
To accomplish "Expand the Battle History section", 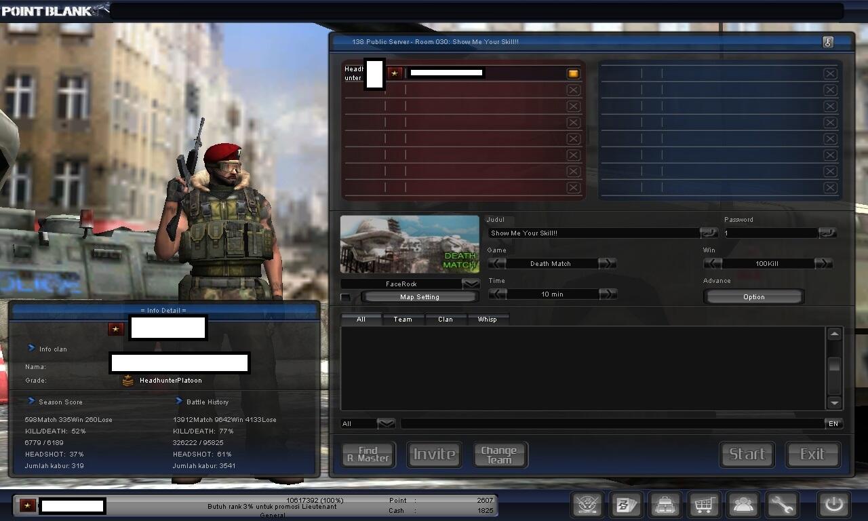I will coord(179,401).
